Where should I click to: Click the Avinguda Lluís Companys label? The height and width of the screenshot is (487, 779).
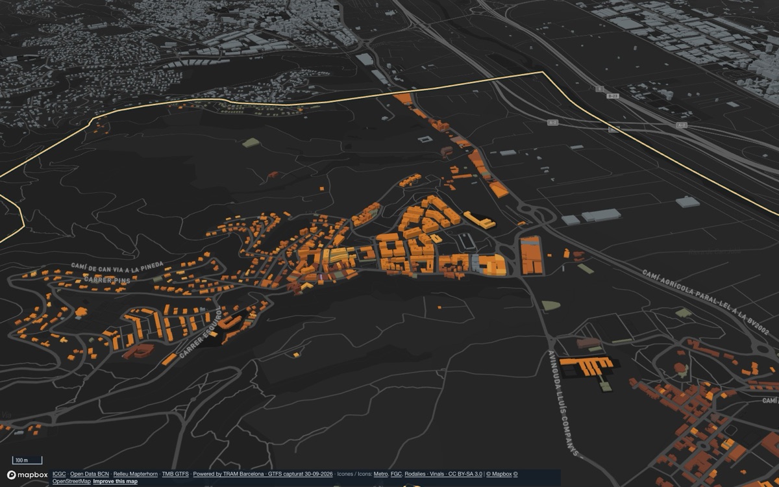[563, 403]
